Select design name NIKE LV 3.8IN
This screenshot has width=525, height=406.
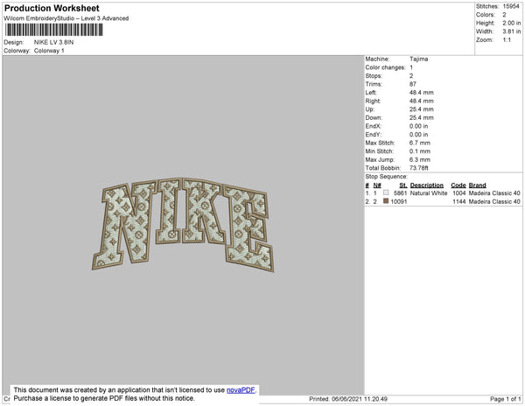click(54, 42)
